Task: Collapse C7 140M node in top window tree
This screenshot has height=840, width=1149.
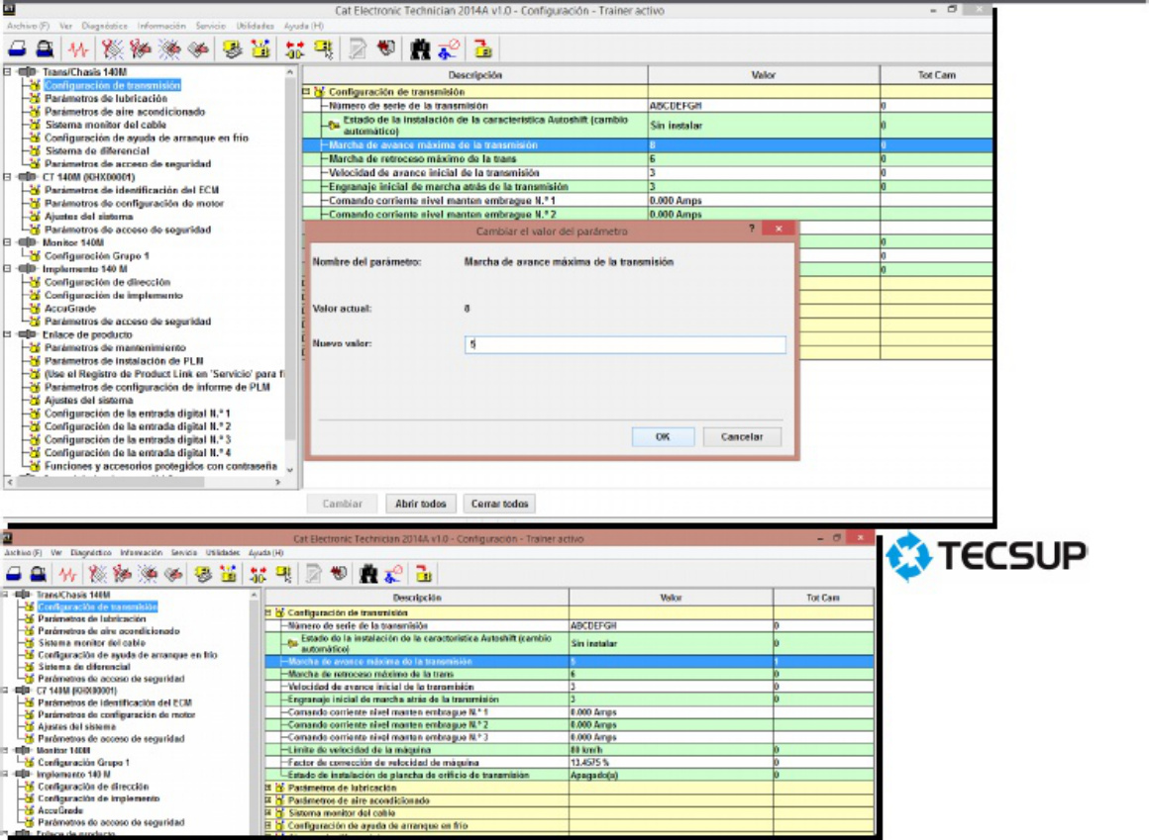Action: (7, 176)
